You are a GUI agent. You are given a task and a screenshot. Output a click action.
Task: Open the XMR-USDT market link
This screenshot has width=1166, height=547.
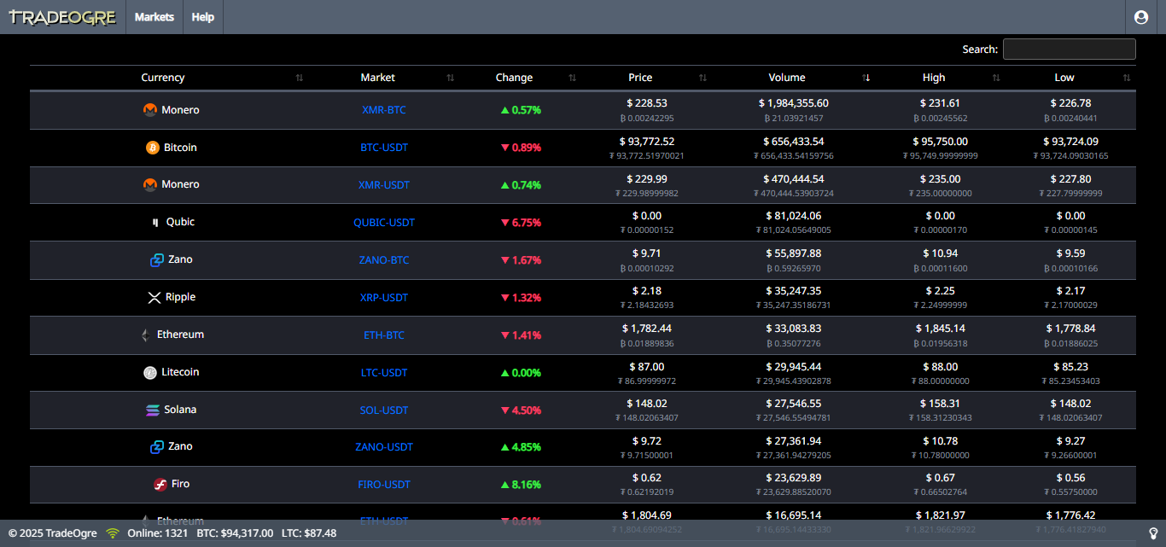point(384,185)
